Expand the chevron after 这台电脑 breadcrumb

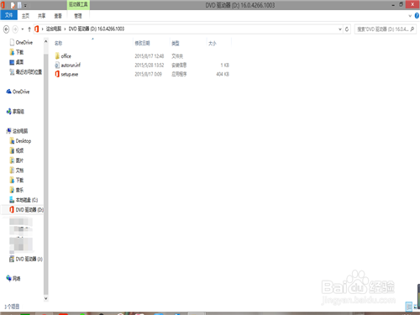pyautogui.click(x=65, y=29)
